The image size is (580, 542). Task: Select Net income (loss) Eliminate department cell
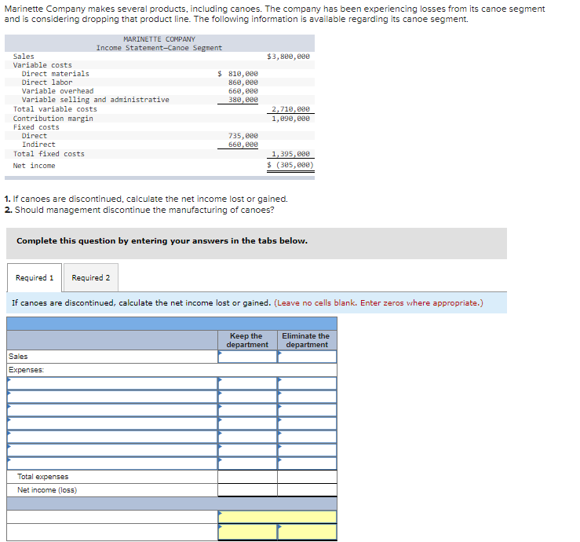tap(307, 490)
